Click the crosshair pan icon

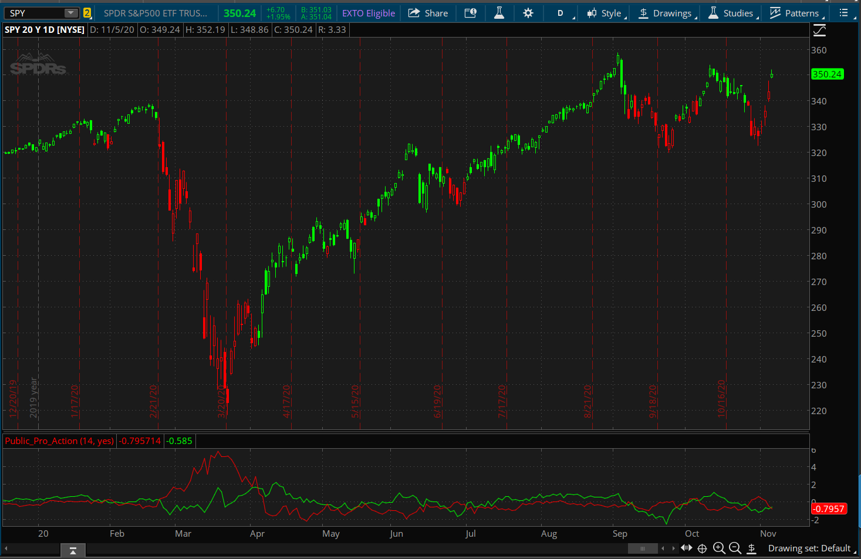[x=702, y=548]
